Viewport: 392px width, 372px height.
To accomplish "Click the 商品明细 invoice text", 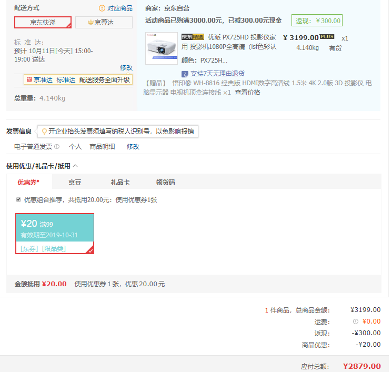I will tap(102, 146).
